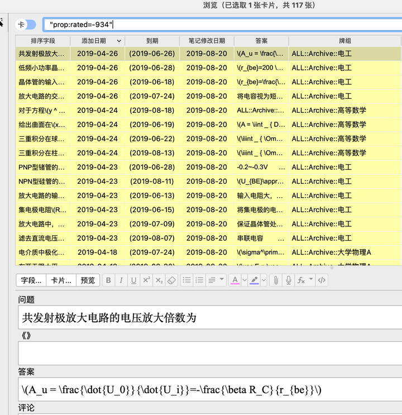This screenshot has width=402, height=415.
Task: Select row 三重积分在柱...
Action: coord(209,153)
